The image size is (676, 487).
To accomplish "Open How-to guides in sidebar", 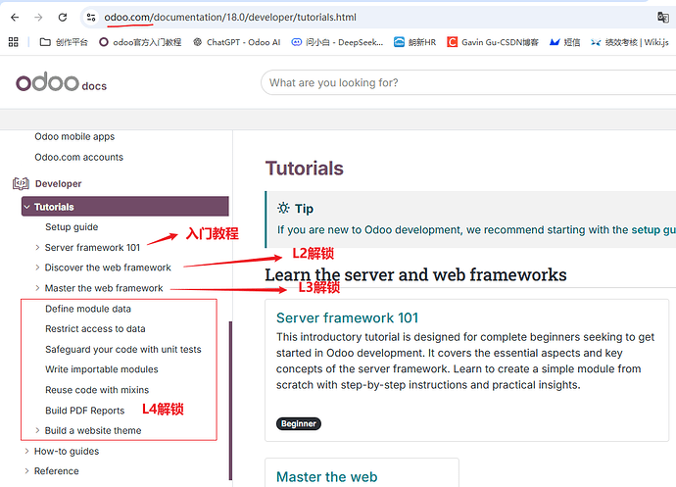I will (67, 451).
